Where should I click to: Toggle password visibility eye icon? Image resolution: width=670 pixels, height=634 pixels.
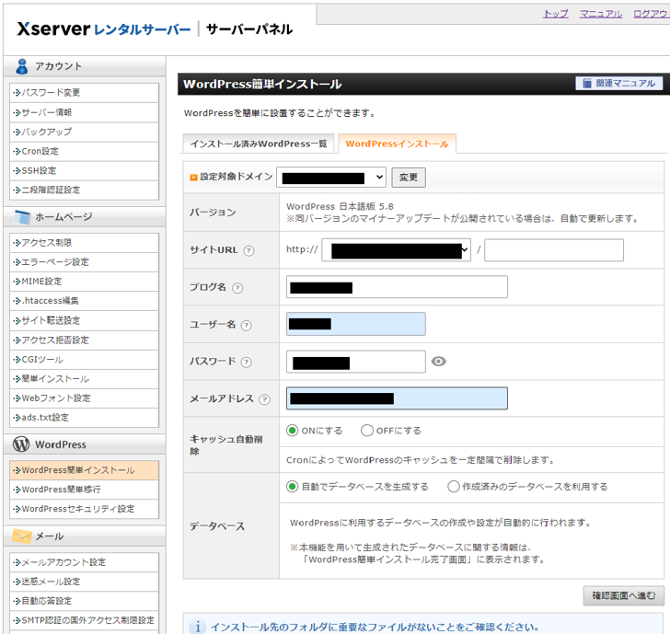pyautogui.click(x=438, y=362)
